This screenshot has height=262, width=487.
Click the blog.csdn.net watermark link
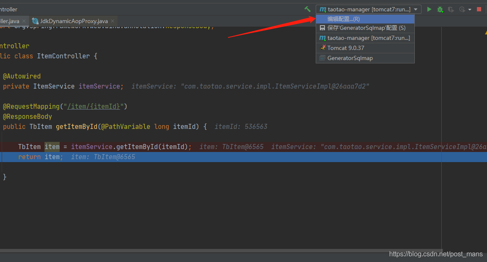[x=435, y=254]
